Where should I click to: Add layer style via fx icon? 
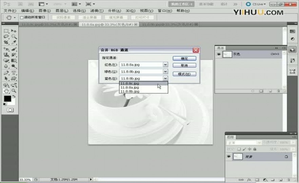coord(249,180)
